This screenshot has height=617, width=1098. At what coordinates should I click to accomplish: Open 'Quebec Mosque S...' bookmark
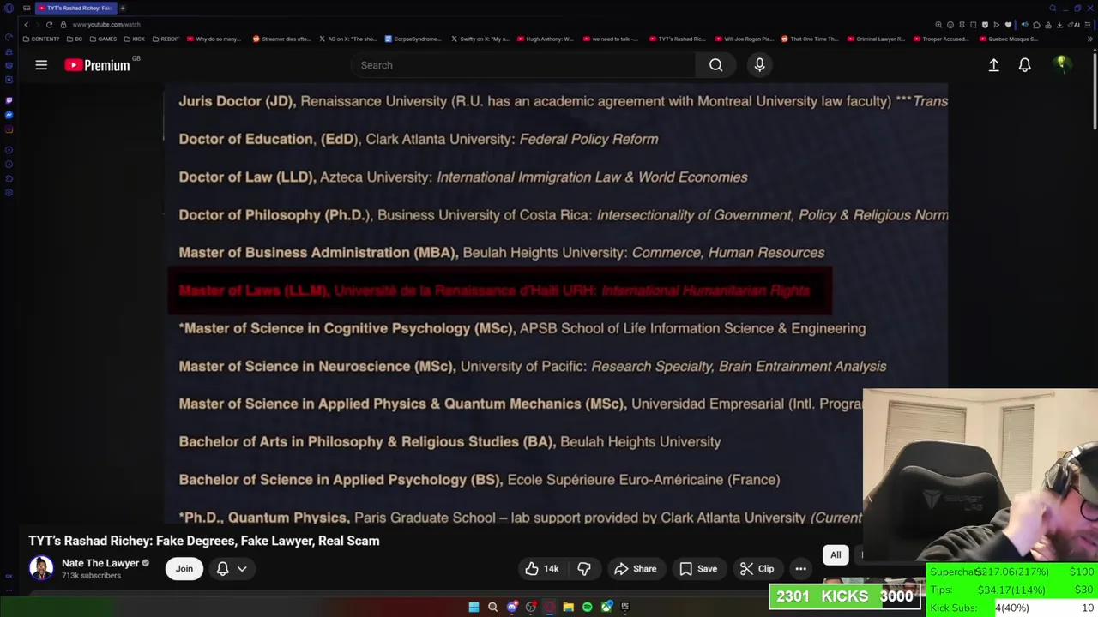pos(1008,39)
